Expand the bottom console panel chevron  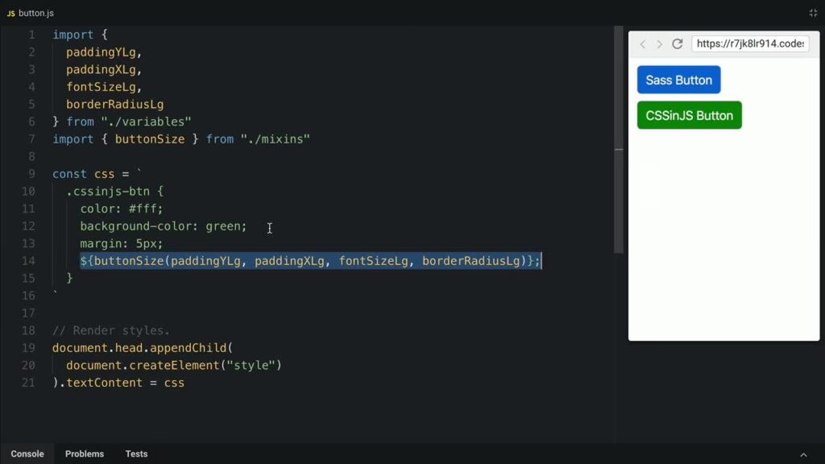803,454
